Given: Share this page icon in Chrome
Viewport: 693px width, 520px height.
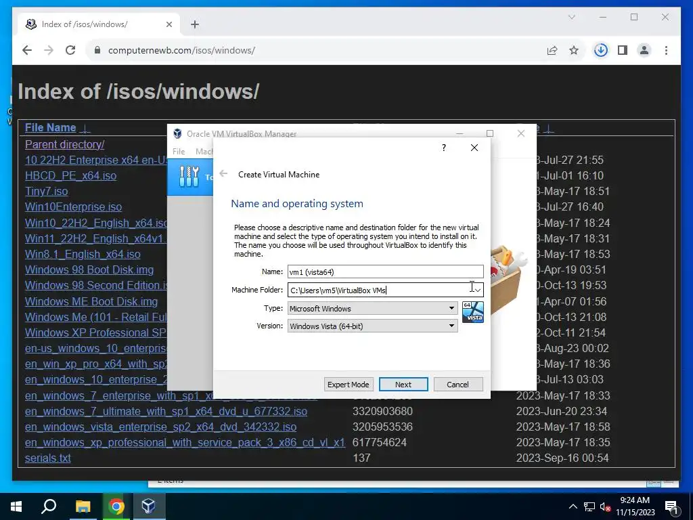Looking at the screenshot, I should coord(552,50).
